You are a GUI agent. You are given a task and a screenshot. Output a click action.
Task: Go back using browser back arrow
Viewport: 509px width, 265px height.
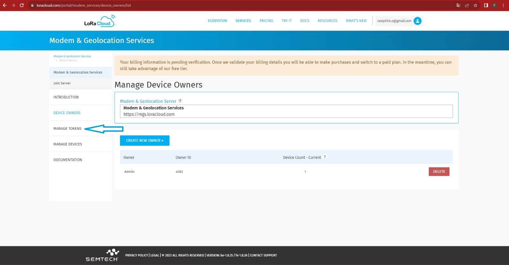(x=5, y=5)
